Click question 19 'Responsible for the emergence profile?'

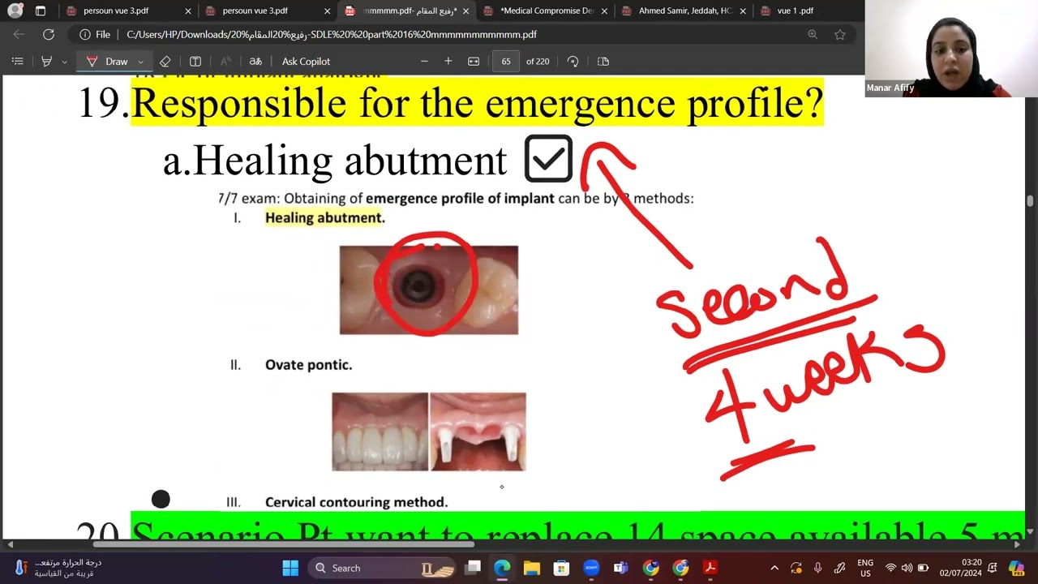(x=477, y=103)
